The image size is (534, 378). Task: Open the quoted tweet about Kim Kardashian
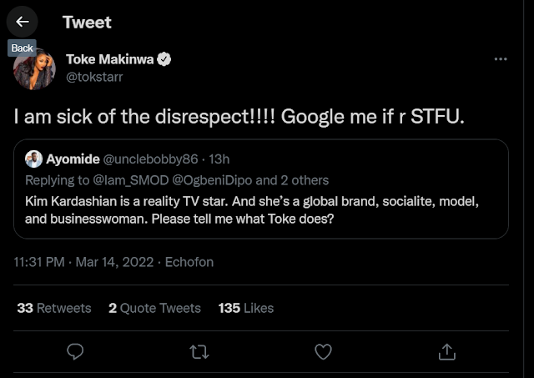click(x=267, y=210)
